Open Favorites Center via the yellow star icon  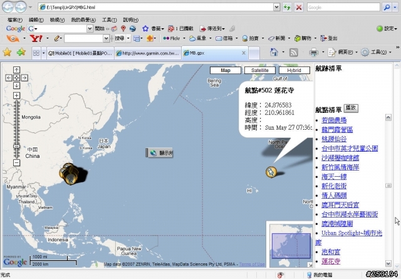point(7,52)
